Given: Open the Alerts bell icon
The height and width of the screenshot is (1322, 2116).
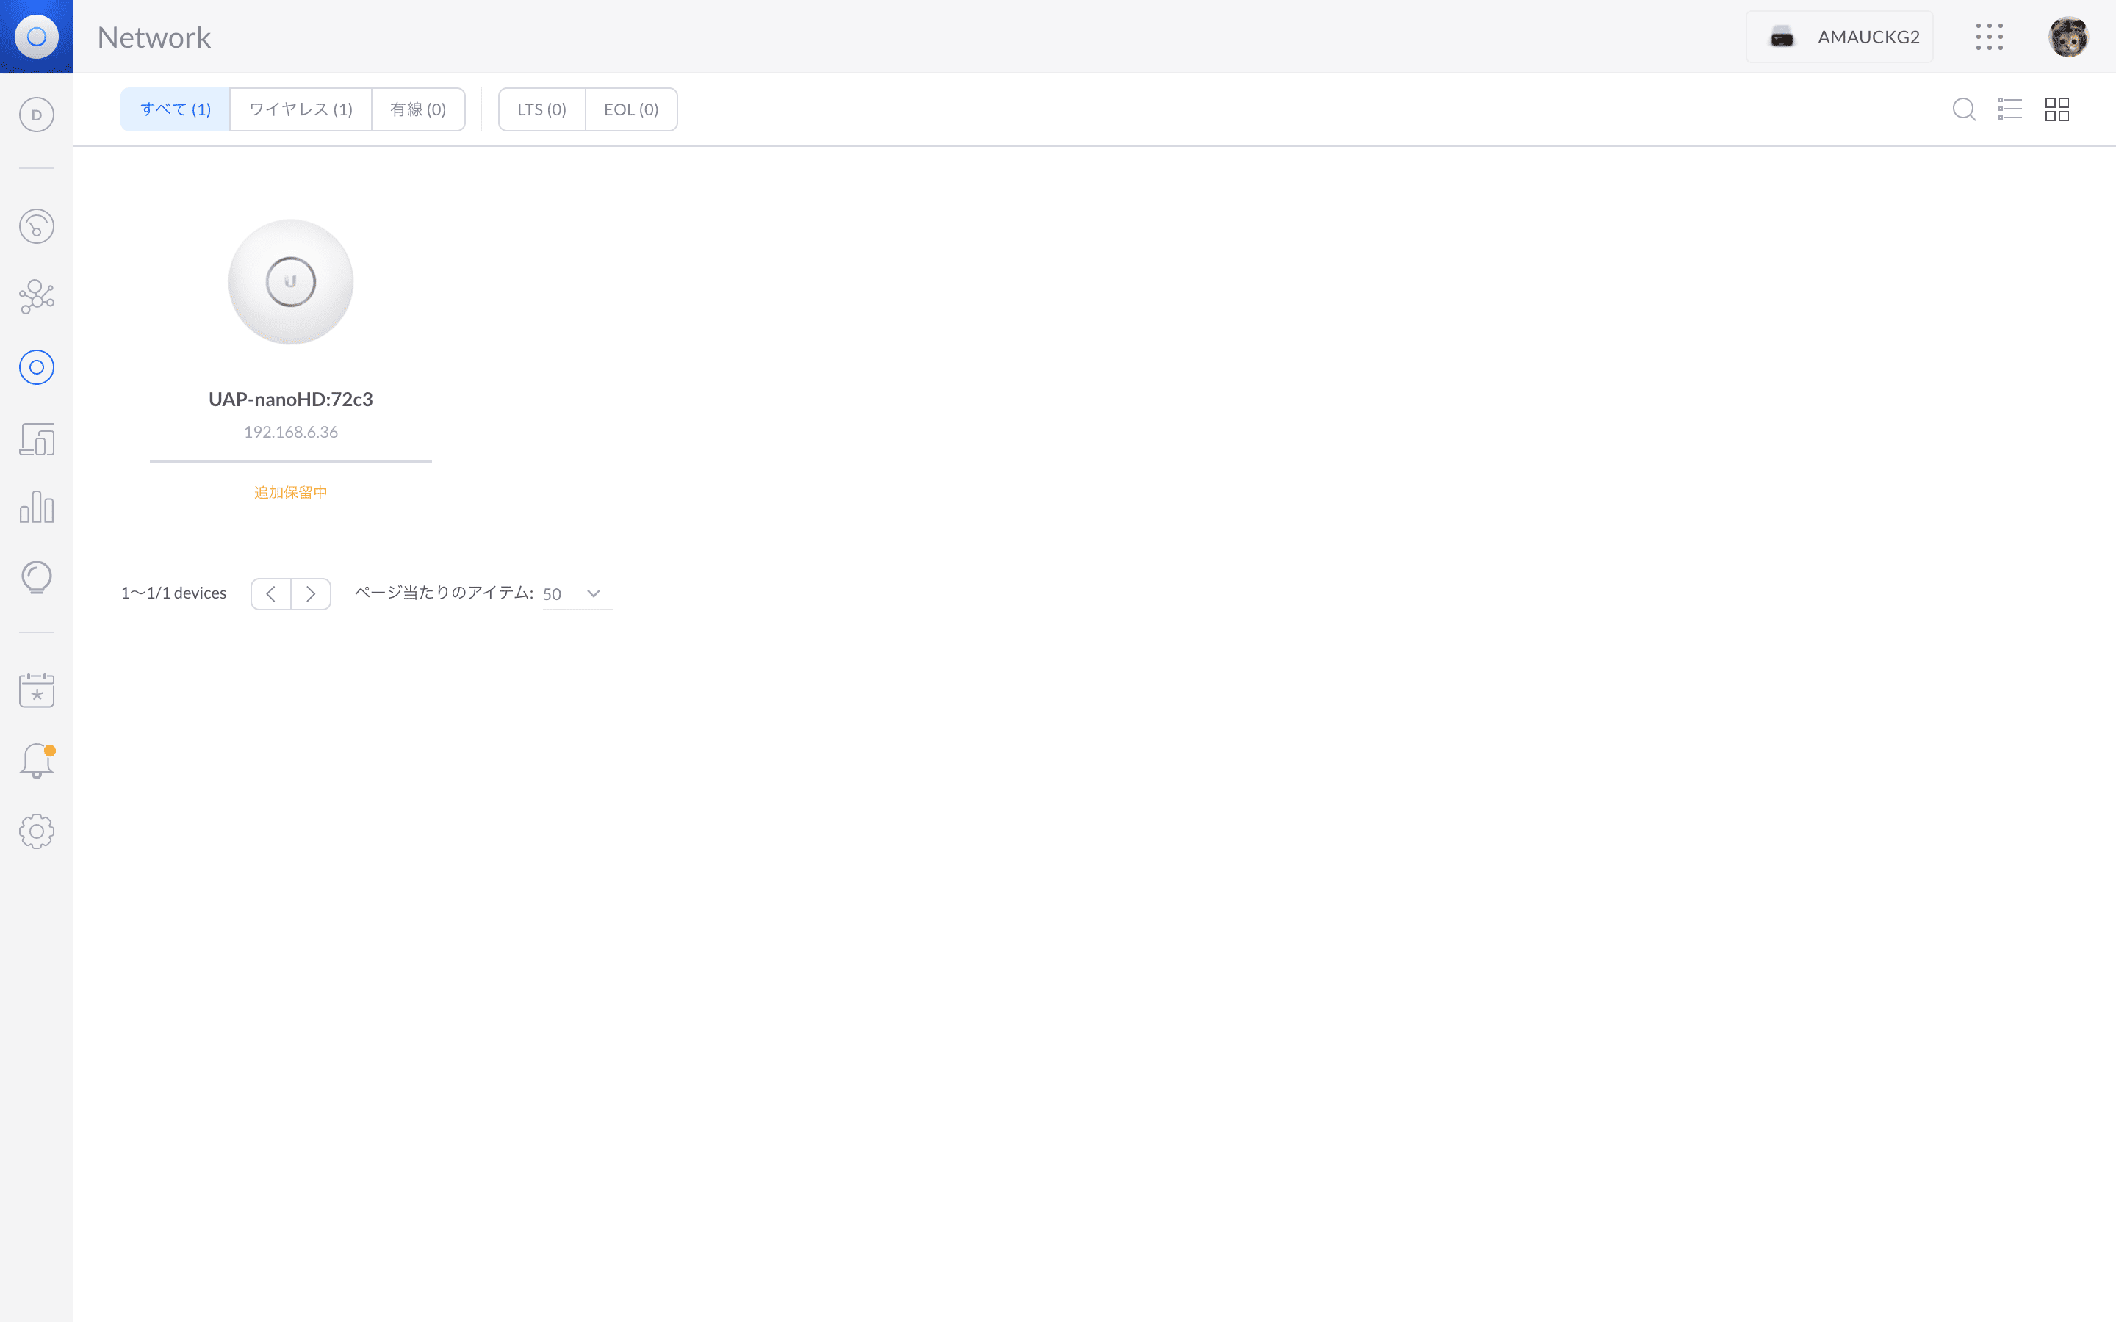Looking at the screenshot, I should [37, 761].
